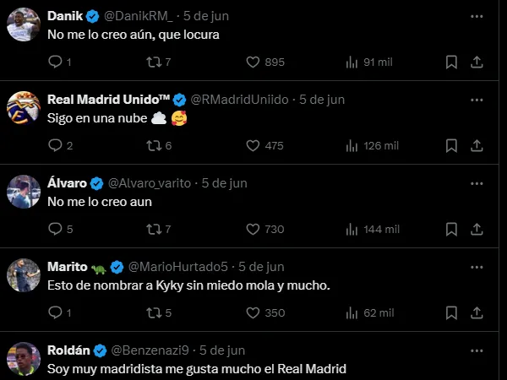Retweet Danik's post
The image size is (507, 380).
tap(154, 62)
